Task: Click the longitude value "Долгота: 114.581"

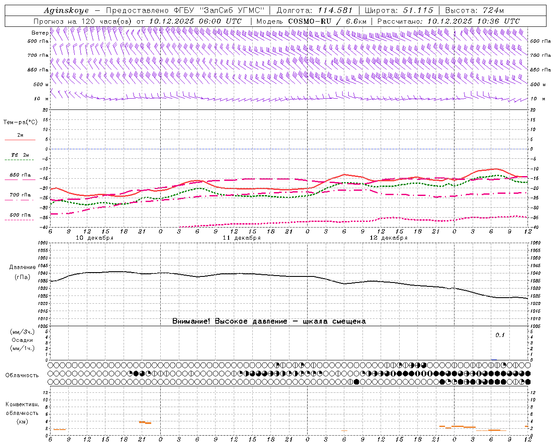Action: coord(315,10)
